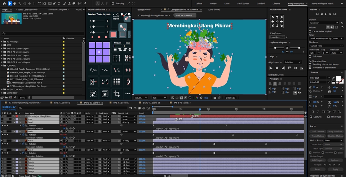
Task: Open the ExtraBold font style dropdown
Action: click(320, 82)
